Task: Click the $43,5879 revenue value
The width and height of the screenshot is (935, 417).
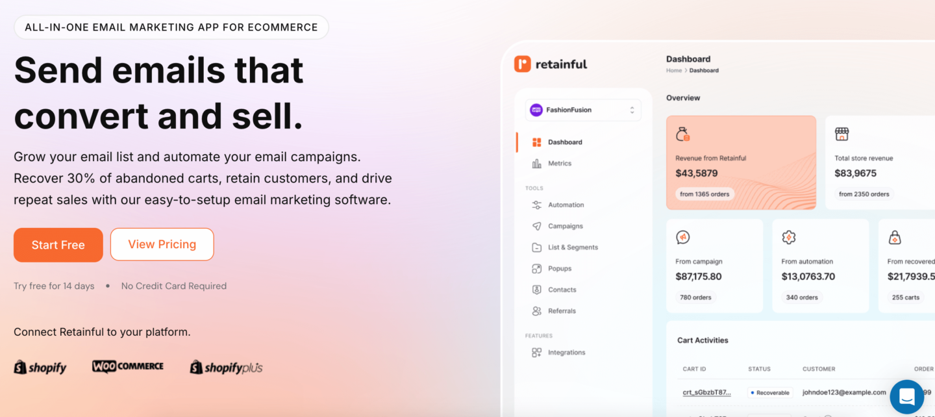Action: pyautogui.click(x=697, y=173)
